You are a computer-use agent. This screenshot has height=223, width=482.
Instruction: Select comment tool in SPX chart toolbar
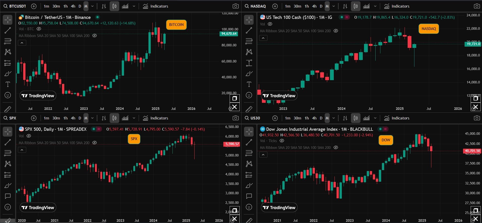coord(8,196)
